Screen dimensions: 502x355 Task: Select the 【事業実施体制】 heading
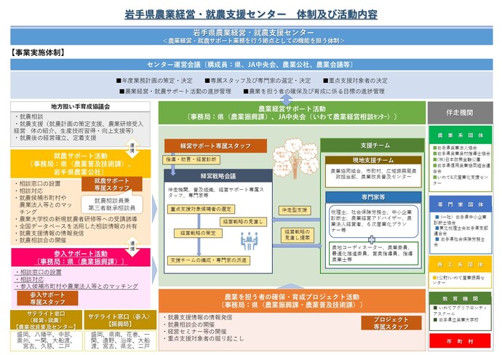(38, 53)
